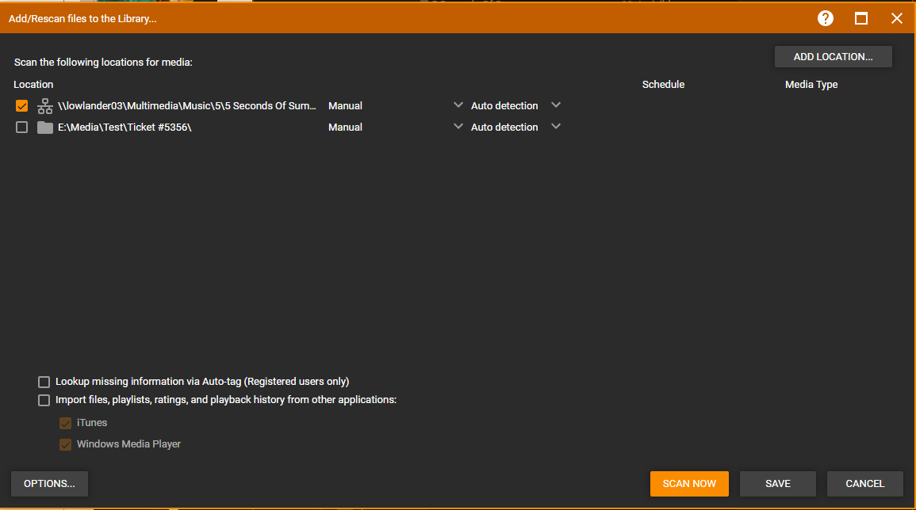Expand Manual schedule dropdown for lowlander03 row

coord(458,105)
